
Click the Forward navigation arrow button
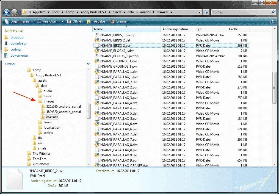click(14, 12)
